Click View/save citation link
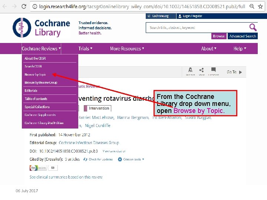The width and height of the screenshot is (267, 200). coord(114,151)
